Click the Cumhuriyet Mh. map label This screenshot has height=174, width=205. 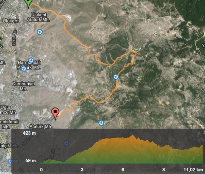(x=23, y=86)
